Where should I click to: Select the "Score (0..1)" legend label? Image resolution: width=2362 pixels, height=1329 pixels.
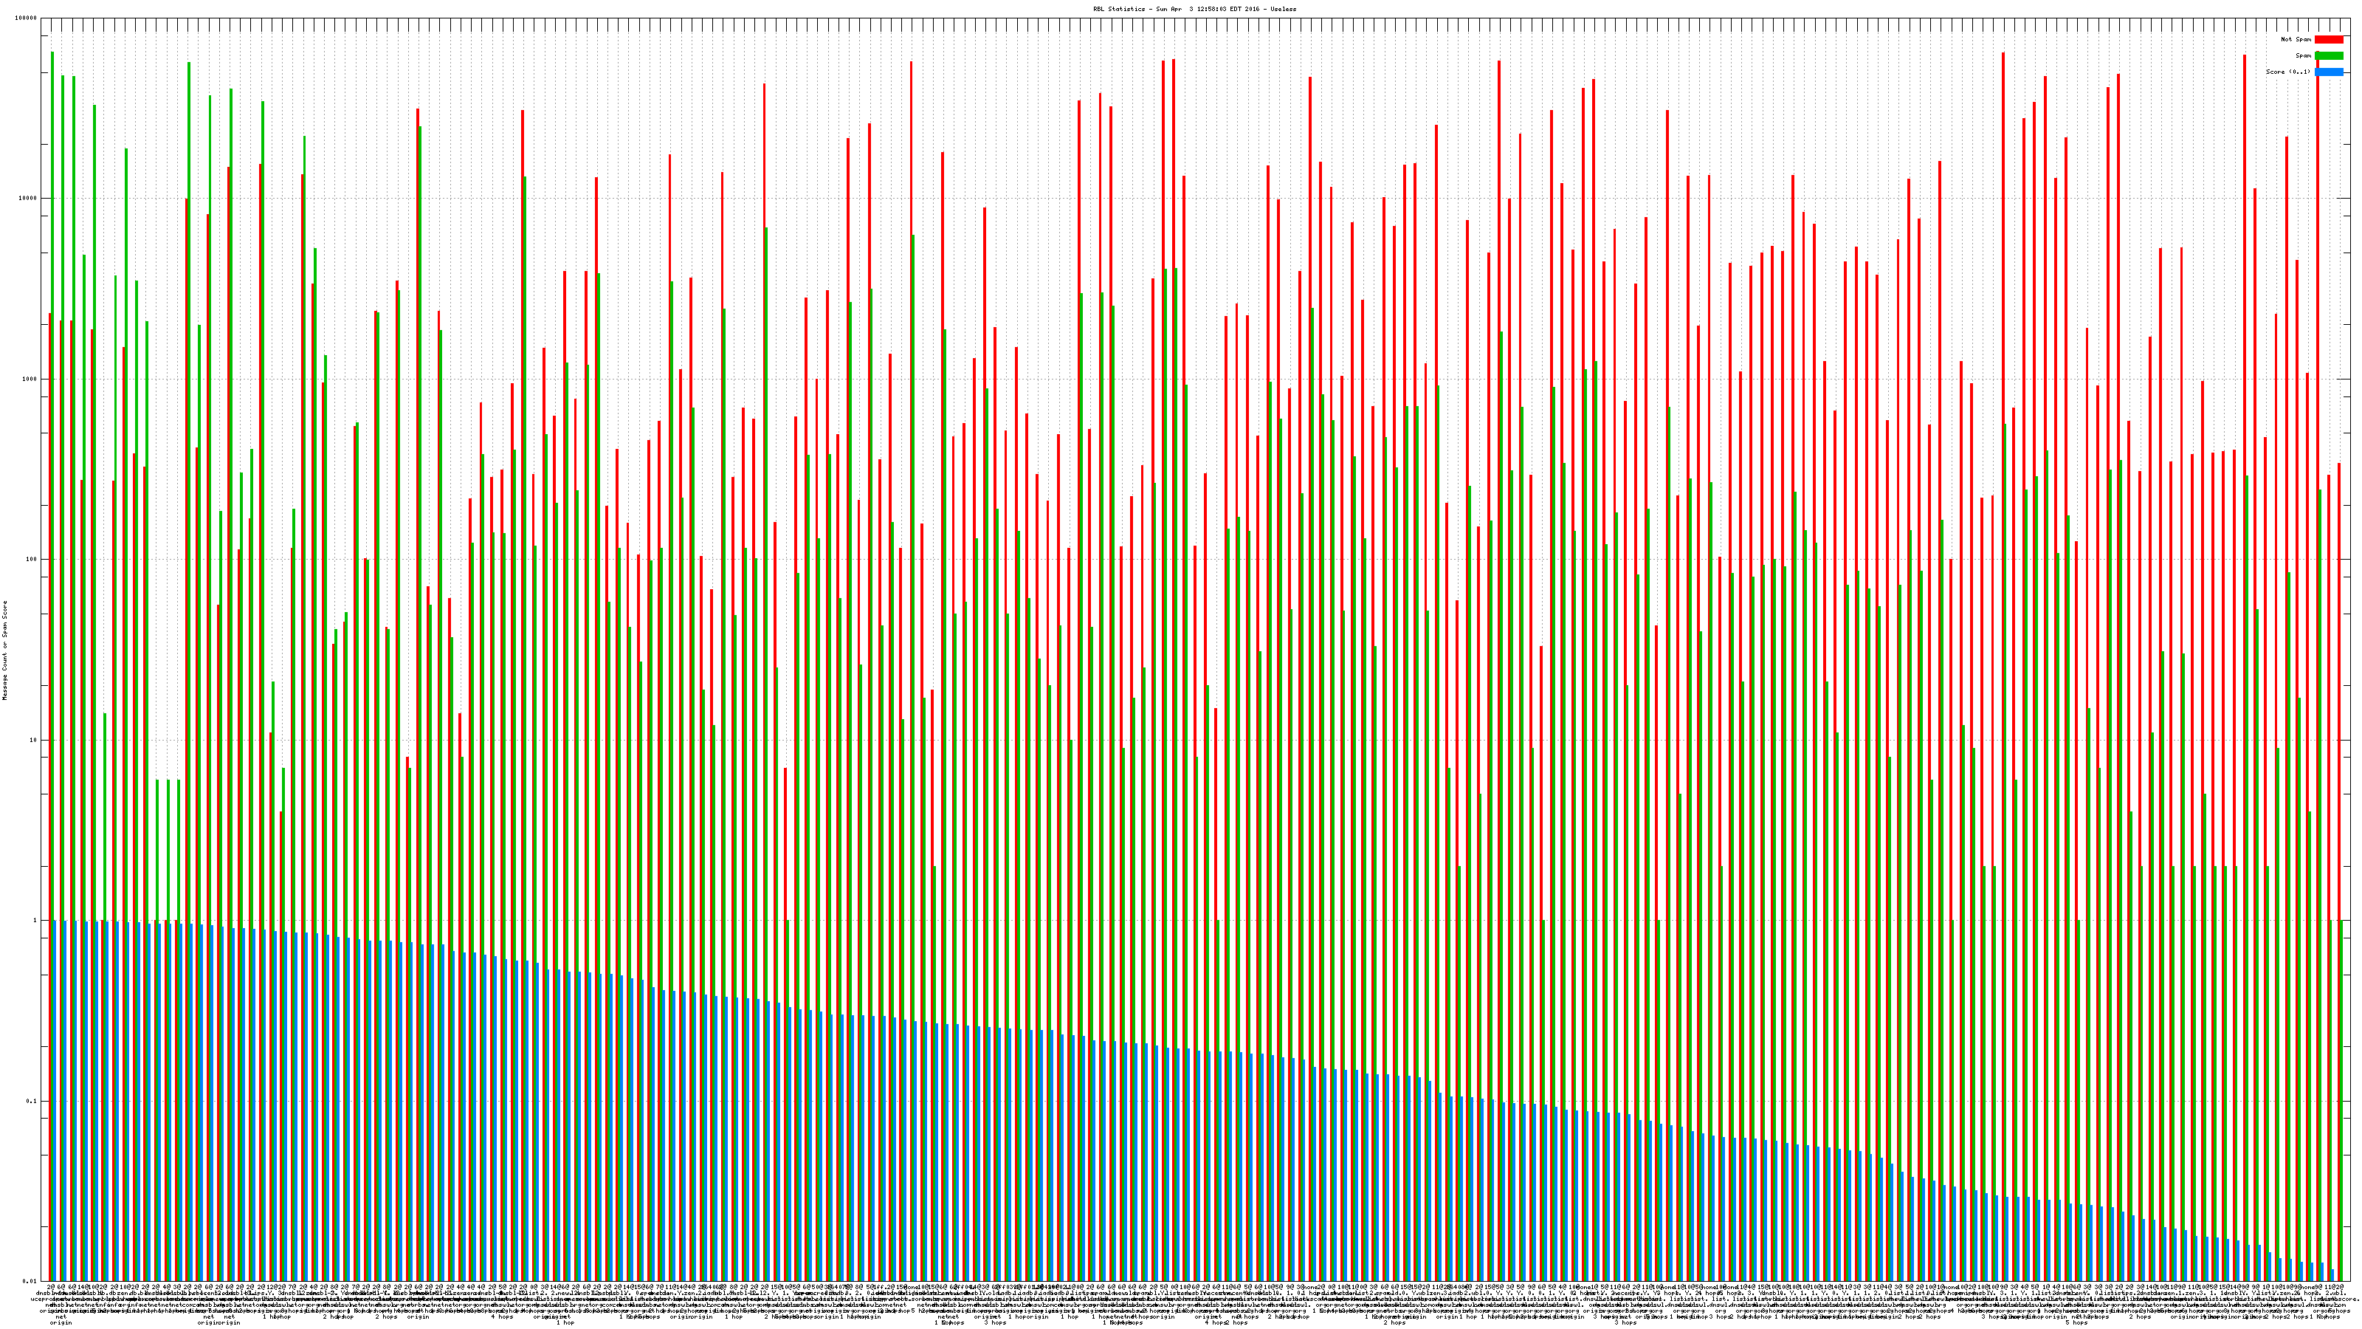(2287, 72)
